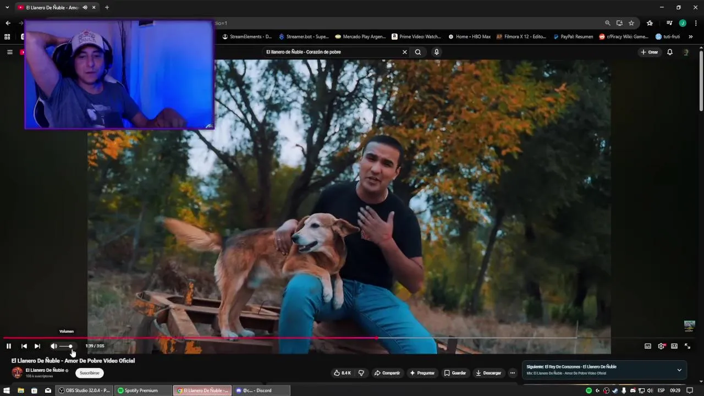The height and width of the screenshot is (396, 704).
Task: Toggle subtitles in the video player
Action: [648, 346]
